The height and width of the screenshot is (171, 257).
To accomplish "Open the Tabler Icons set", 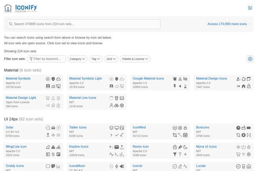I will pyautogui.click(x=78, y=127).
